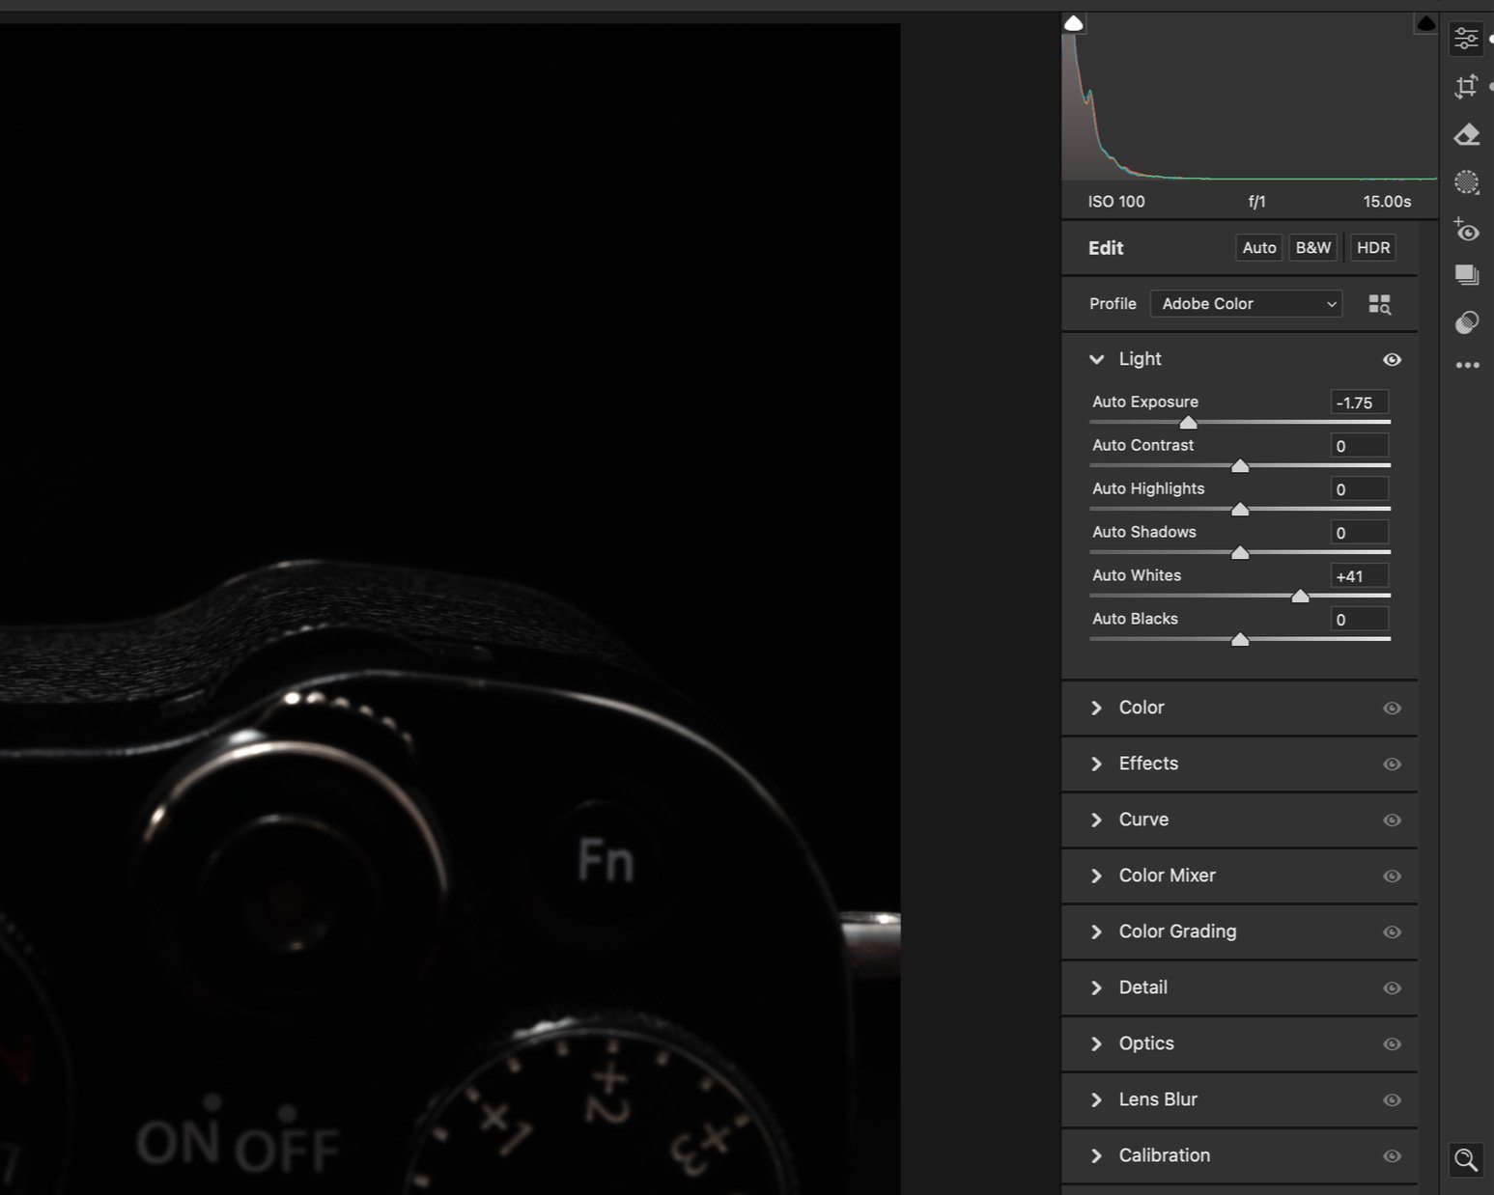Select the Edit sliders tool icon
The height and width of the screenshot is (1195, 1494).
1466,39
